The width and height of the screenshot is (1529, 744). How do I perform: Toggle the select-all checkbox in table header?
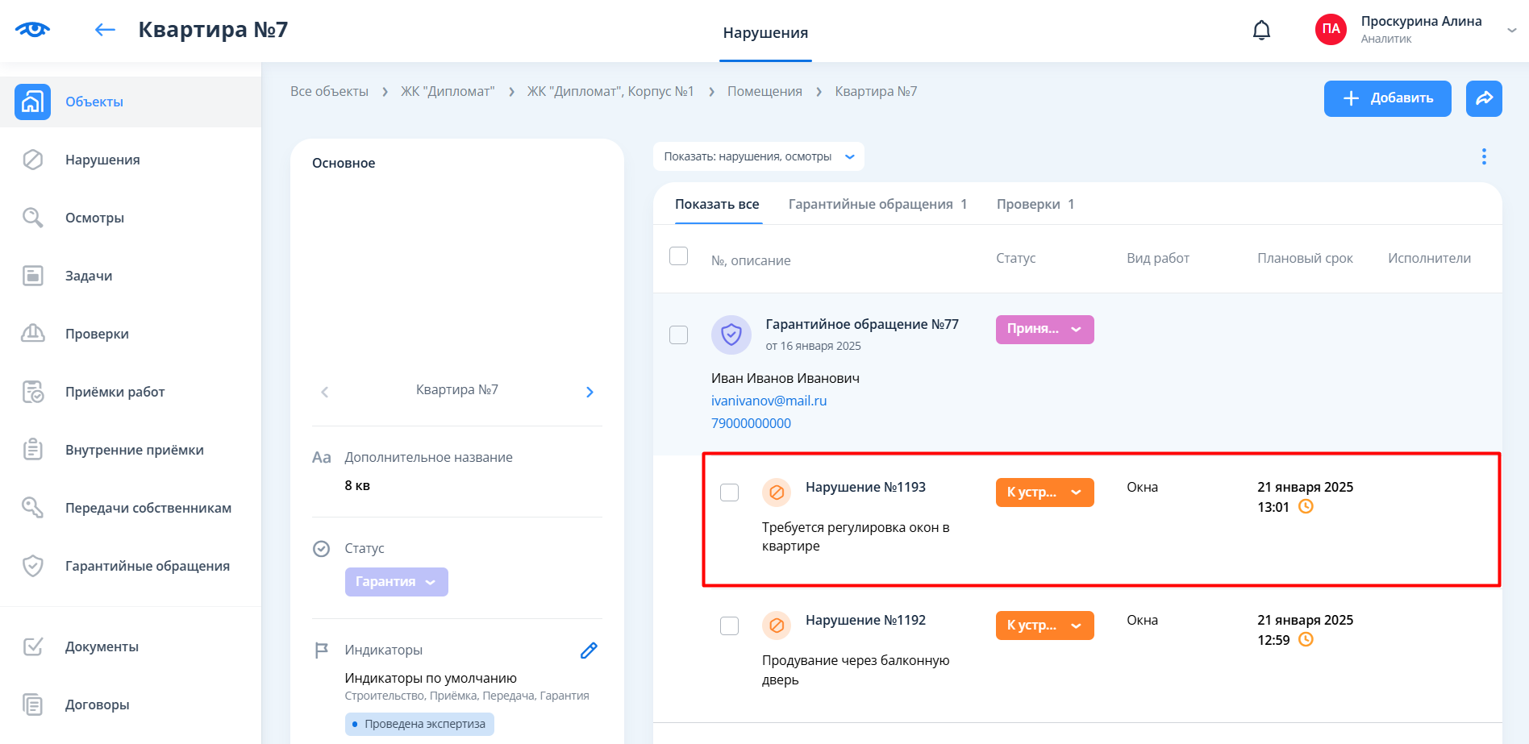678,256
